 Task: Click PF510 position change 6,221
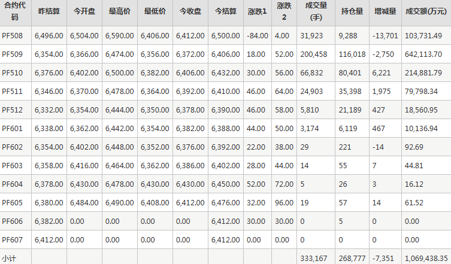[382, 73]
